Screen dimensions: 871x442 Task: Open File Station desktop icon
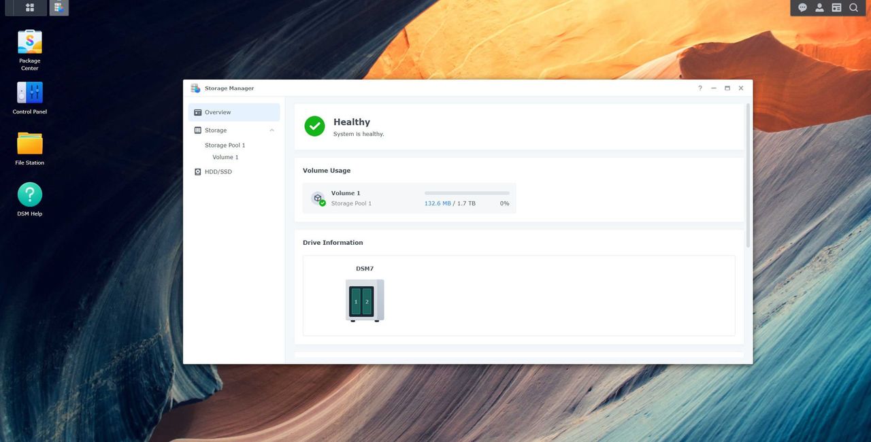click(30, 143)
